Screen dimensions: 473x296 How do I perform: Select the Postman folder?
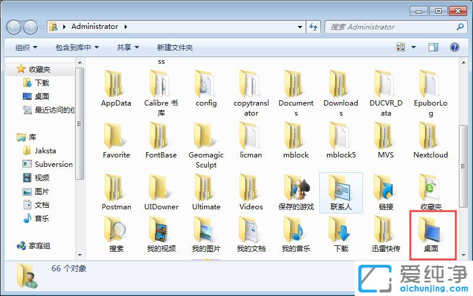tap(116, 193)
